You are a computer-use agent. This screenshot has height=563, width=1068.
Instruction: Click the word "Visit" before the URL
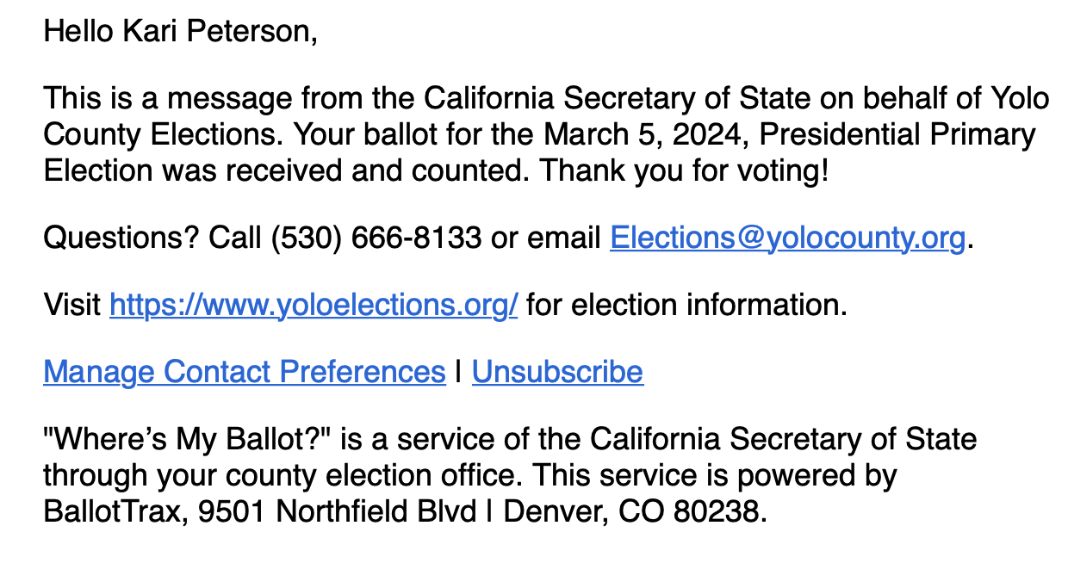point(72,305)
